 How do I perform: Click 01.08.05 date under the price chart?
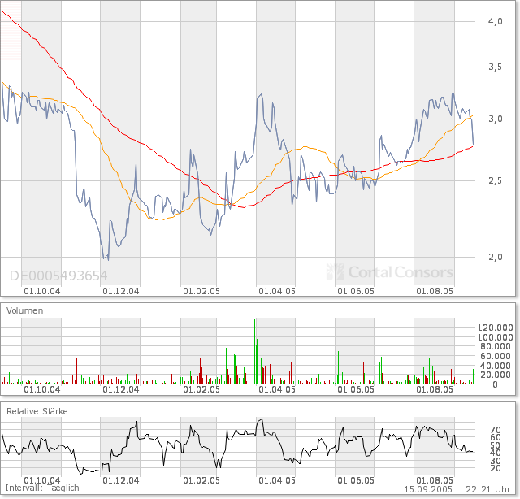pyautogui.click(x=435, y=291)
